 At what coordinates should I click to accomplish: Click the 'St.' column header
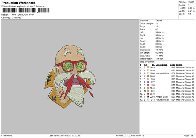pyautogui.click(x=153, y=65)
